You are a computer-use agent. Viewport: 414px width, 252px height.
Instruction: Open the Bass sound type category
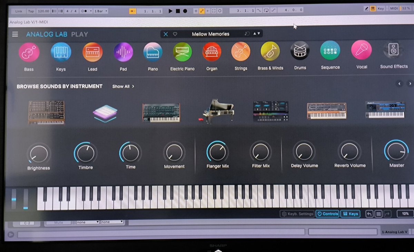pyautogui.click(x=29, y=53)
